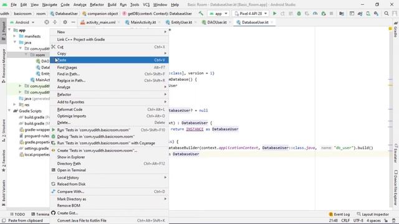This screenshot has width=399, height=224.
Task: Click the CRLF line separator status entry
Action: pyautogui.click(x=345, y=220)
